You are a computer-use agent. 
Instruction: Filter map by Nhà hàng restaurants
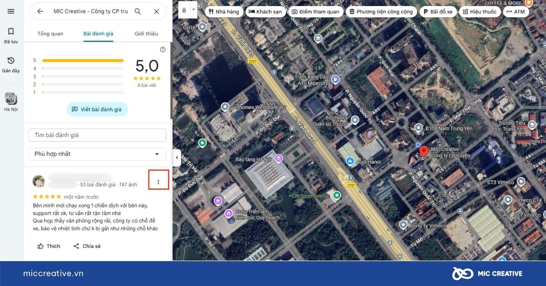[x=223, y=12]
